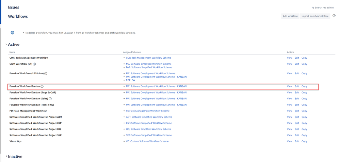Screen dimensions: 340x162
Task: Edit Software Simplified Workflow for Project CSP
Action: point(297,123)
